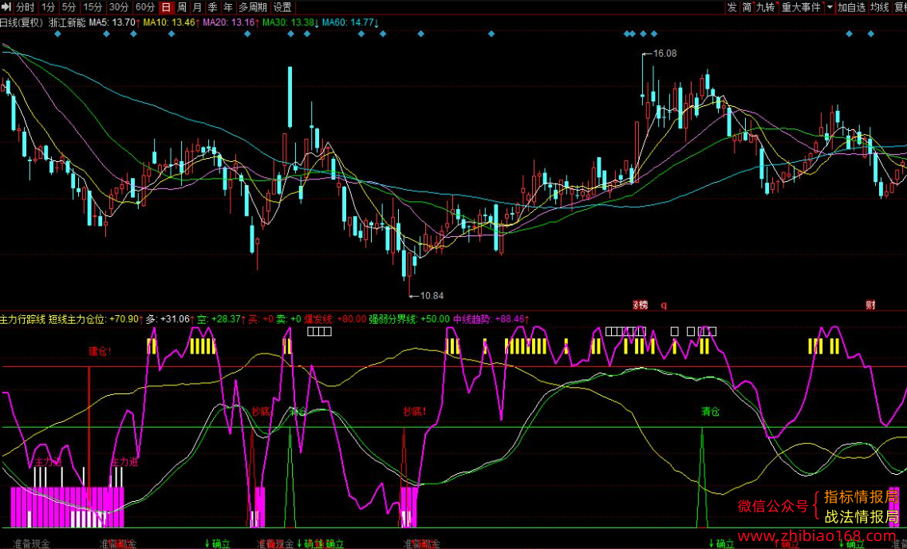
Task: Click the 建仓! signal label
Action: 100,351
